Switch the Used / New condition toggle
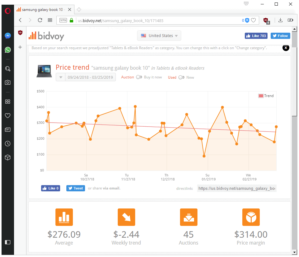Image resolution: width=299 pixels, height=257 pixels. [181, 77]
